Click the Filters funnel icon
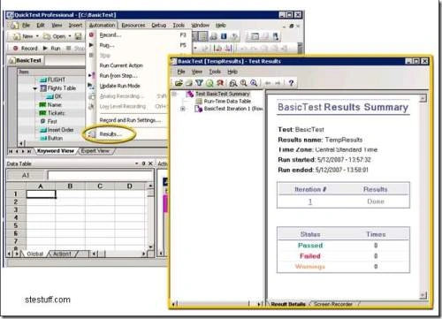This screenshot has width=442, height=319. 199,83
